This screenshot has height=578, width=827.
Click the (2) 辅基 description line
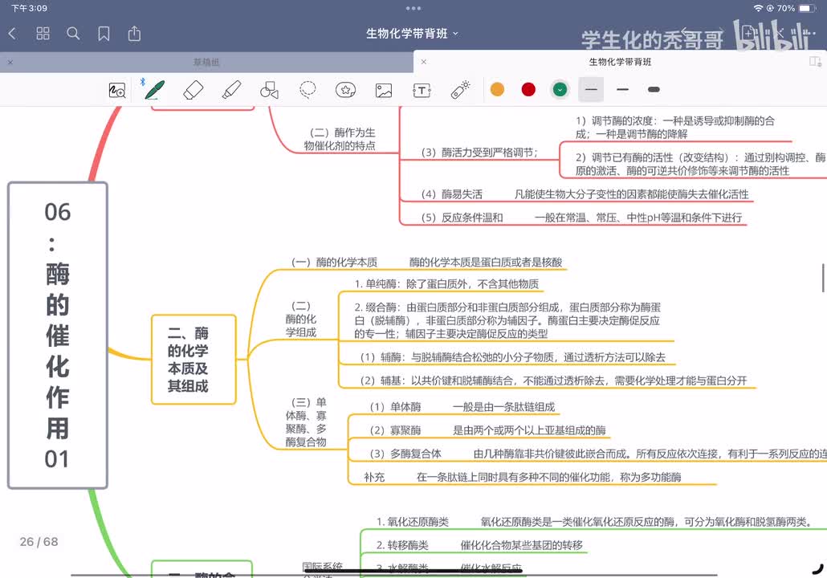553,381
